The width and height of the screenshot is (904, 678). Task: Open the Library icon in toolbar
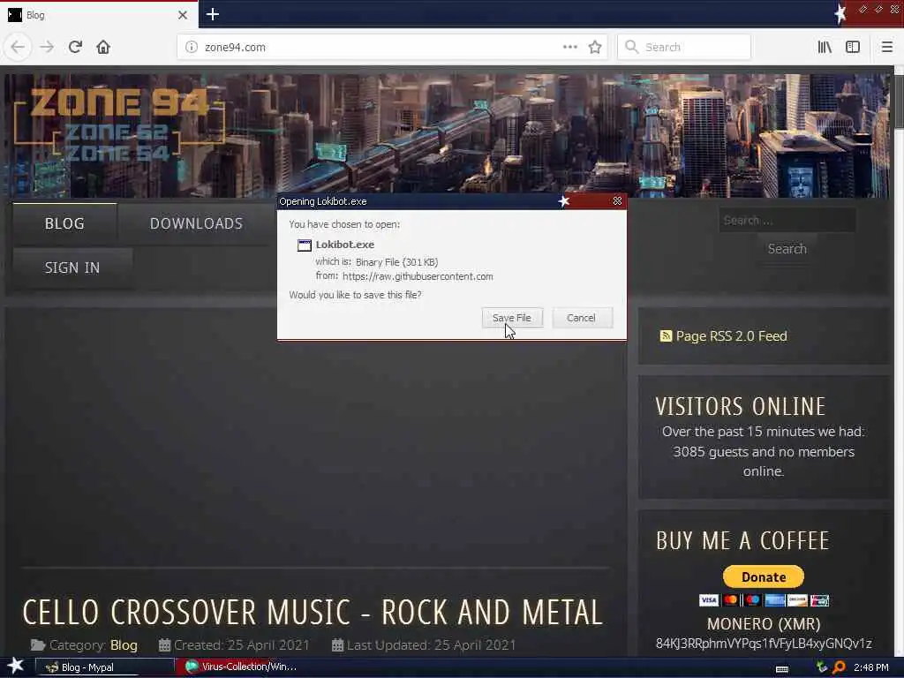click(825, 47)
